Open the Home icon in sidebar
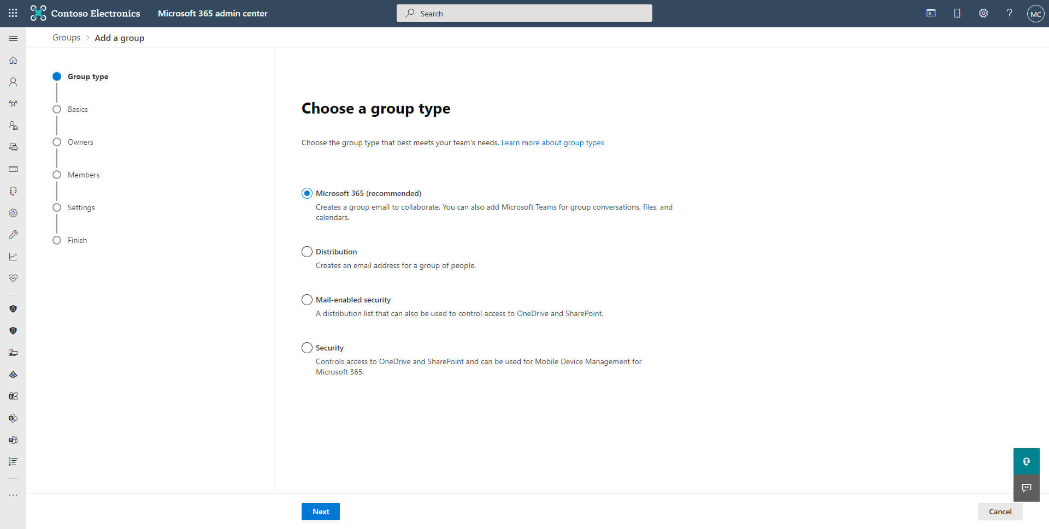The height and width of the screenshot is (529, 1049). [13, 60]
